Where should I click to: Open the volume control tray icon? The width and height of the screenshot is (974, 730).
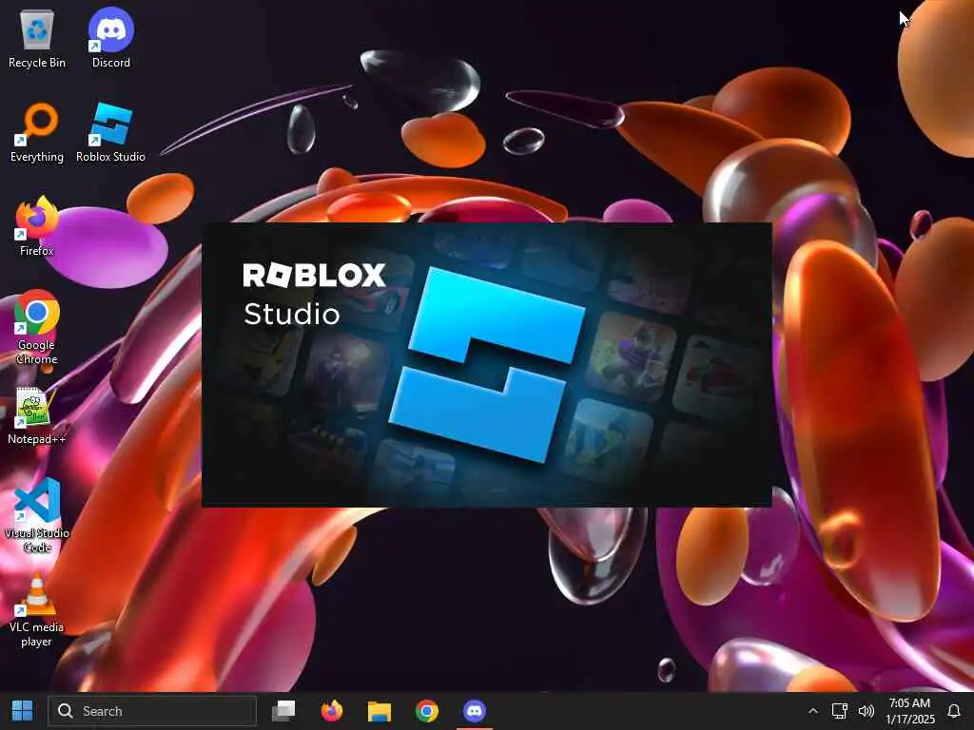[x=866, y=711]
